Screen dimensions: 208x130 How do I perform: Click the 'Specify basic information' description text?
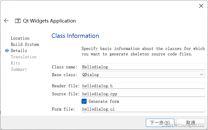(143, 51)
